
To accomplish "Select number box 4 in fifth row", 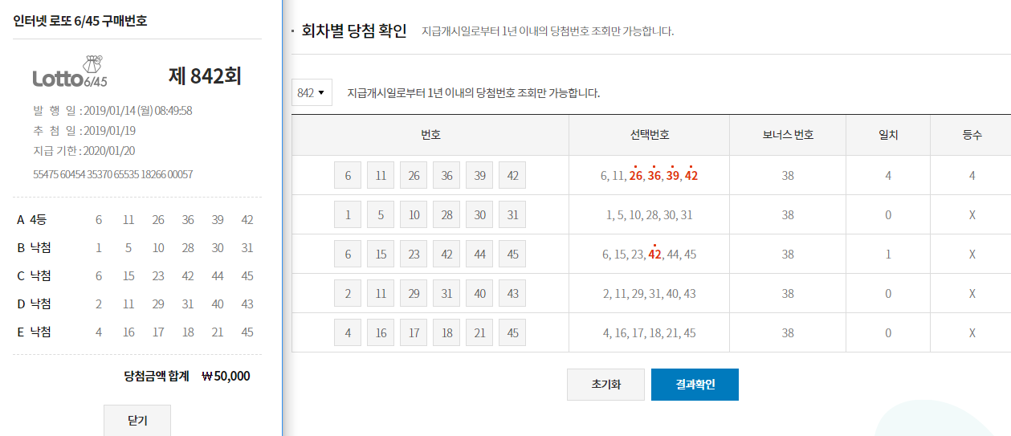I will coord(348,333).
